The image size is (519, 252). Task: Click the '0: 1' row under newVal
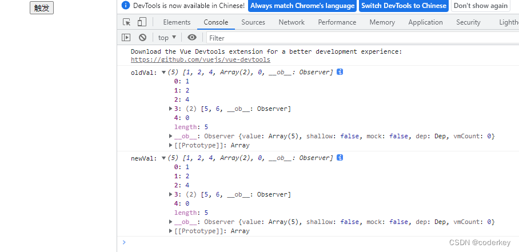(x=182, y=167)
